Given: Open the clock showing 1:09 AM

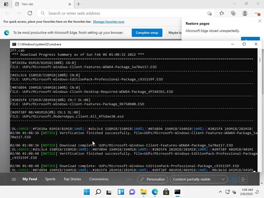Looking at the screenshot, I should [246, 192].
